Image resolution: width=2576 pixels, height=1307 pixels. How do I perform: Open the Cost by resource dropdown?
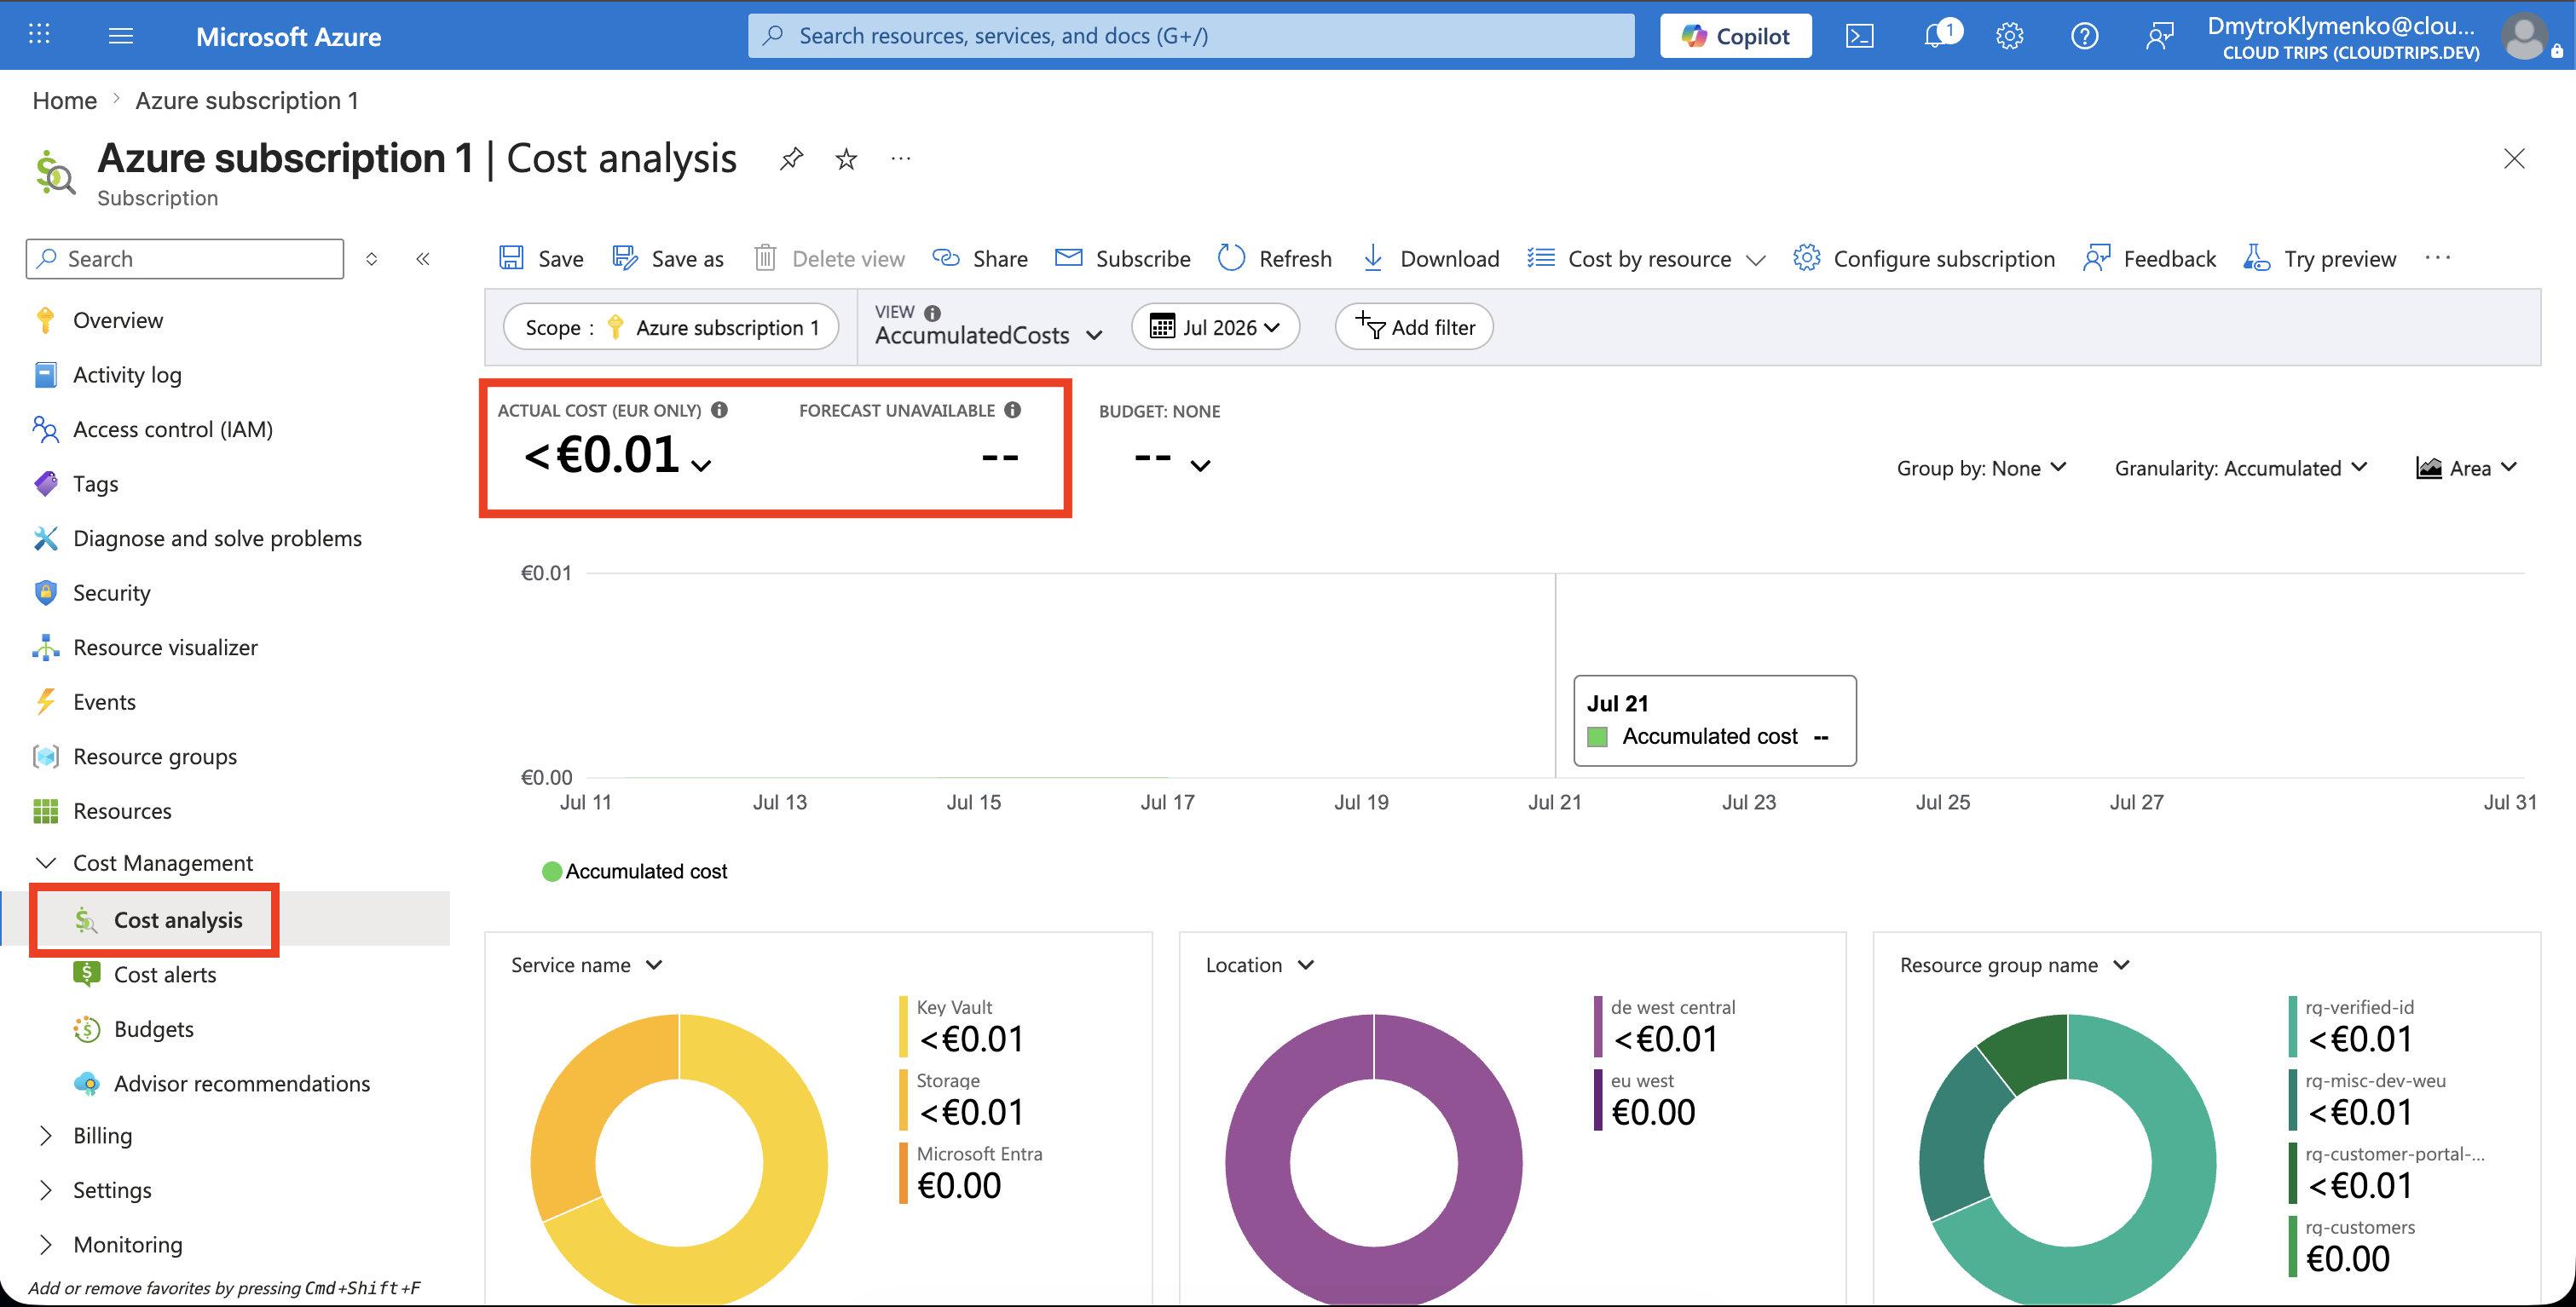pos(1646,259)
